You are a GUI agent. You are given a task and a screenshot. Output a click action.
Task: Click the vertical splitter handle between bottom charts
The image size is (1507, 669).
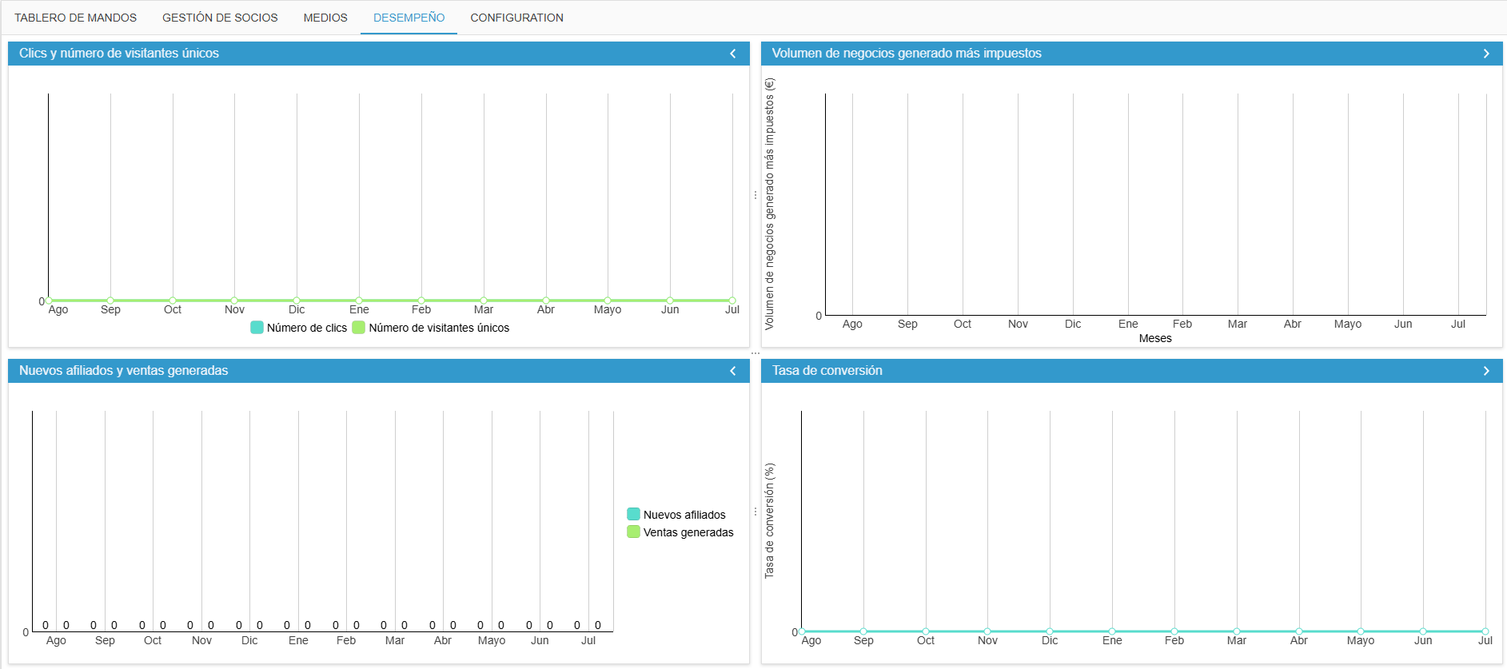tap(755, 512)
